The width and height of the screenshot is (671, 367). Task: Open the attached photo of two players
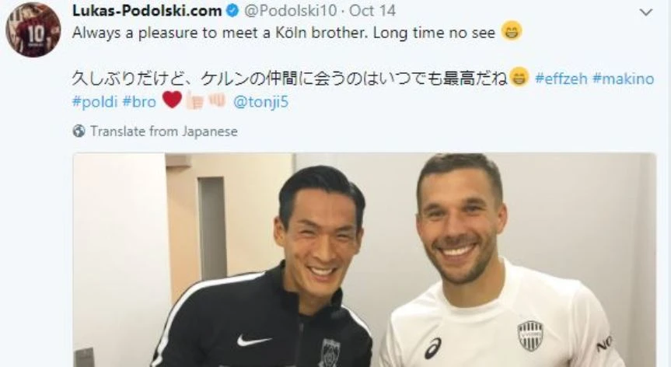pyautogui.click(x=364, y=260)
